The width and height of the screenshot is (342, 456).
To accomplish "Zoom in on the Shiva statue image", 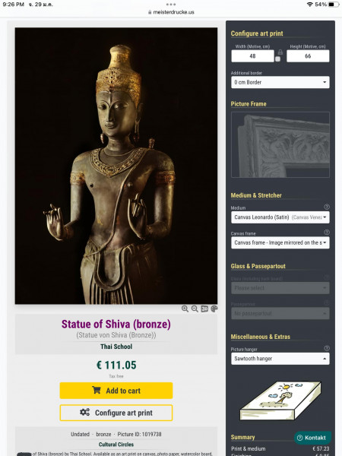I will coord(185,309).
